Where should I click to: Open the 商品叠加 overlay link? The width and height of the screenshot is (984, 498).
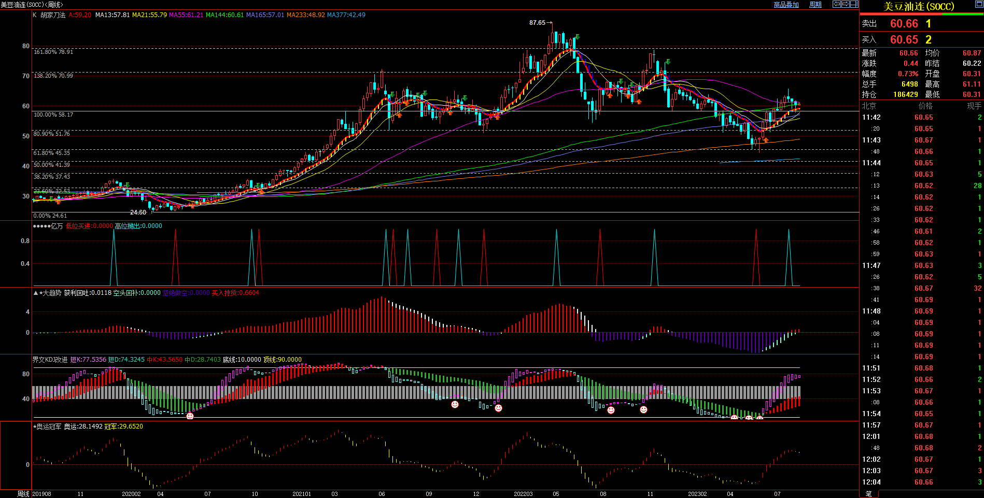click(786, 5)
